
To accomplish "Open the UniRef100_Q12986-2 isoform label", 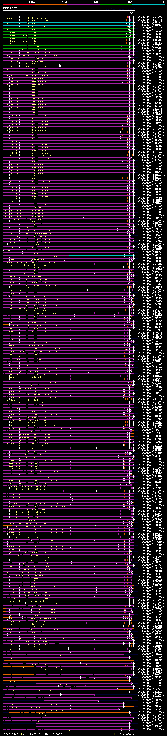I will (152, 103).
